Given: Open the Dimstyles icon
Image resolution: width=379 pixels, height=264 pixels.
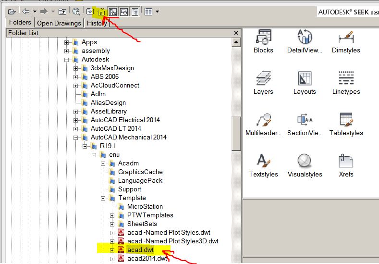Looking at the screenshot, I should [346, 41].
